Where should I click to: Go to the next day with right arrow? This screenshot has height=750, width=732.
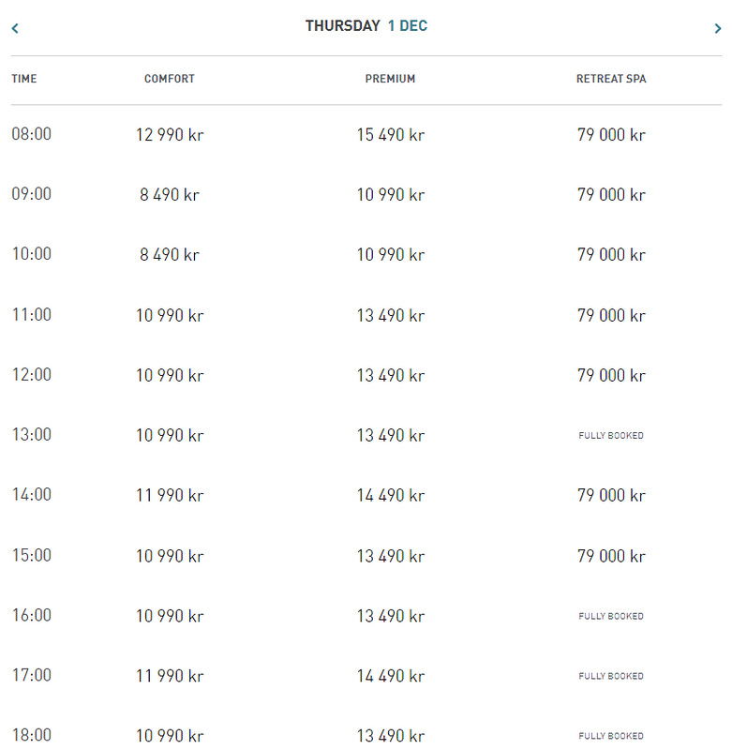[717, 28]
